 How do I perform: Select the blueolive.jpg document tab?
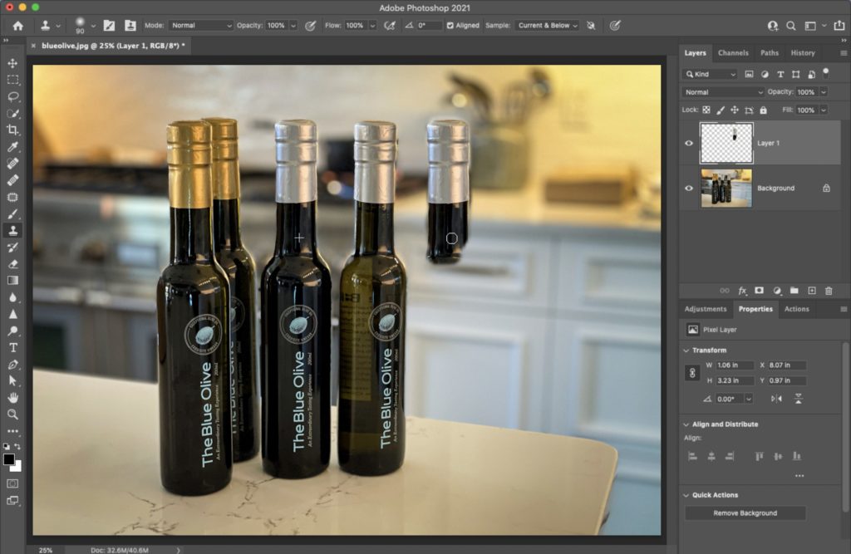coord(113,47)
